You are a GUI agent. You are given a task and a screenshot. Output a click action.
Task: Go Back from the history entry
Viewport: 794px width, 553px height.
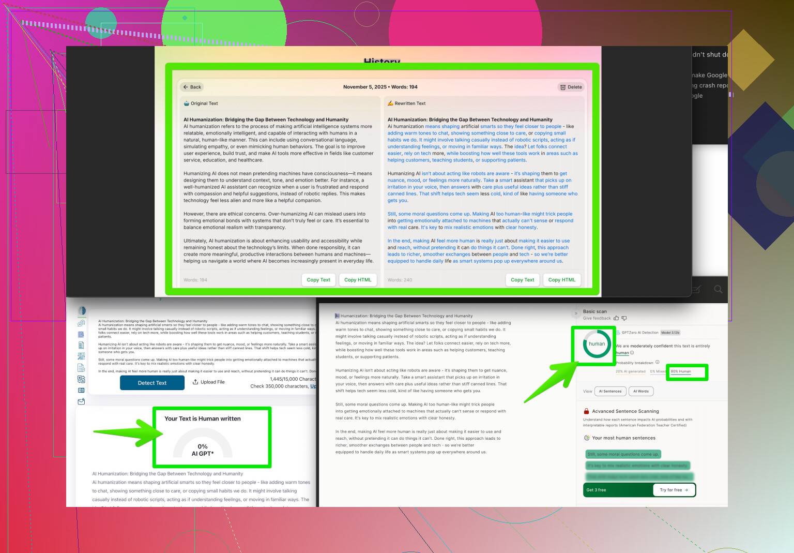tap(192, 87)
